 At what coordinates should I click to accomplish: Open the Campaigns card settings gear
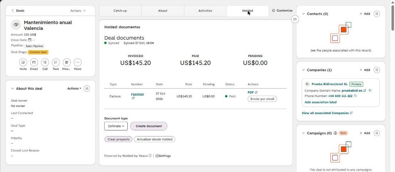[x=376, y=133]
